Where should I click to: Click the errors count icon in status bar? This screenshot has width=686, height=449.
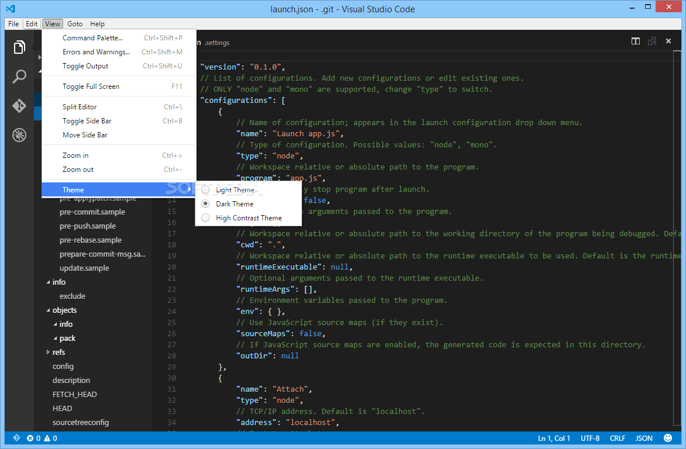pyautogui.click(x=30, y=438)
